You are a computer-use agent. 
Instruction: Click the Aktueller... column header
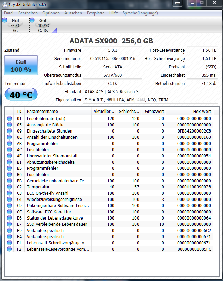104,111
